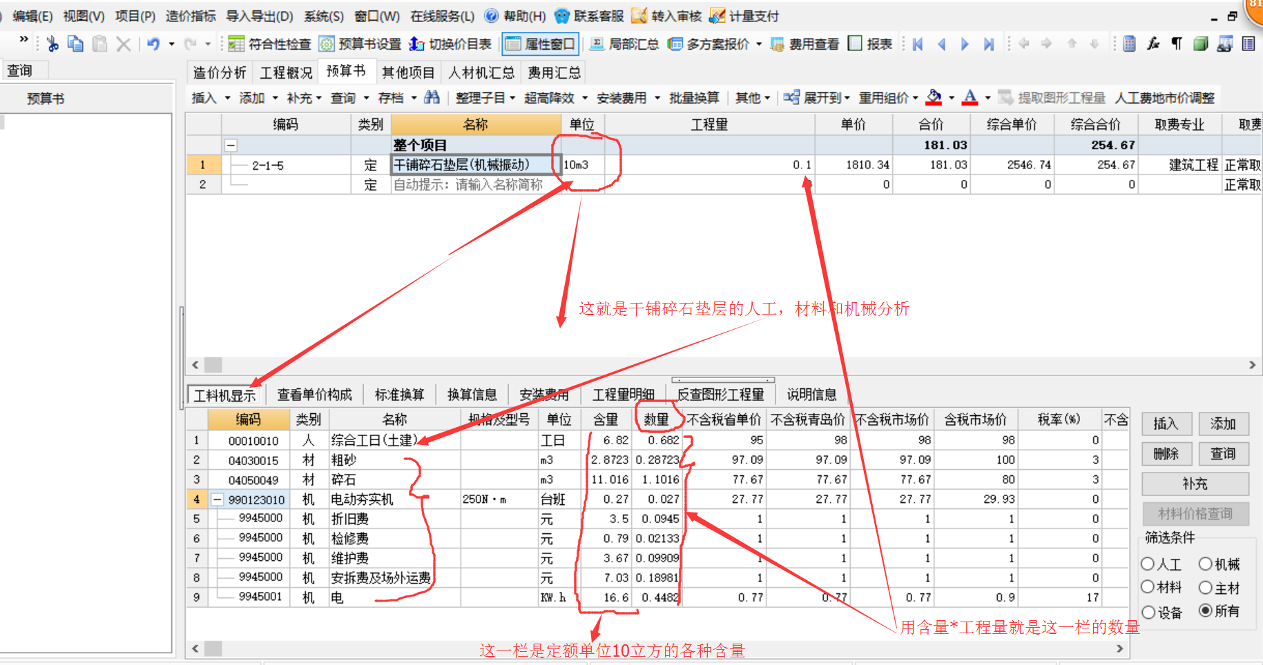Image resolution: width=1263 pixels, height=665 pixels.
Task: Click the fx formula icon
Action: pyautogui.click(x=1153, y=44)
